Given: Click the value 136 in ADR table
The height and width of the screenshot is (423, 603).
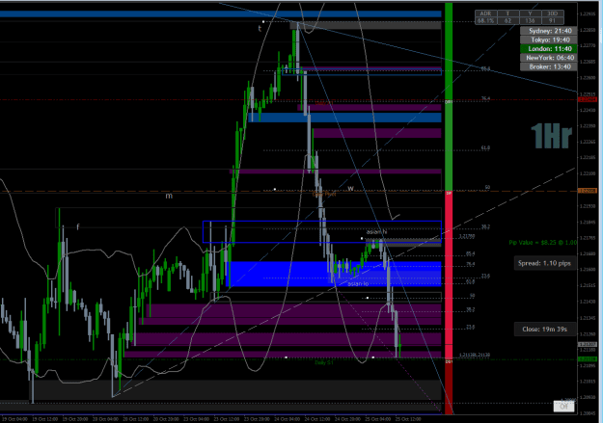Looking at the screenshot, I should pos(530,21).
